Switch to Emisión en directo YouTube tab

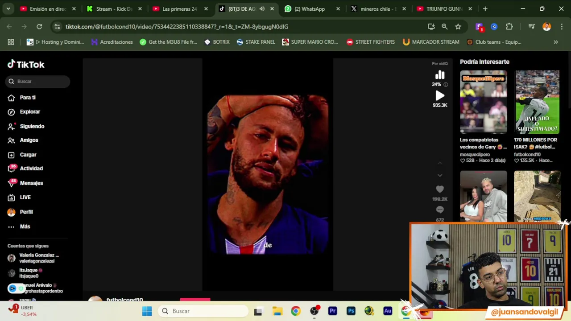point(48,9)
